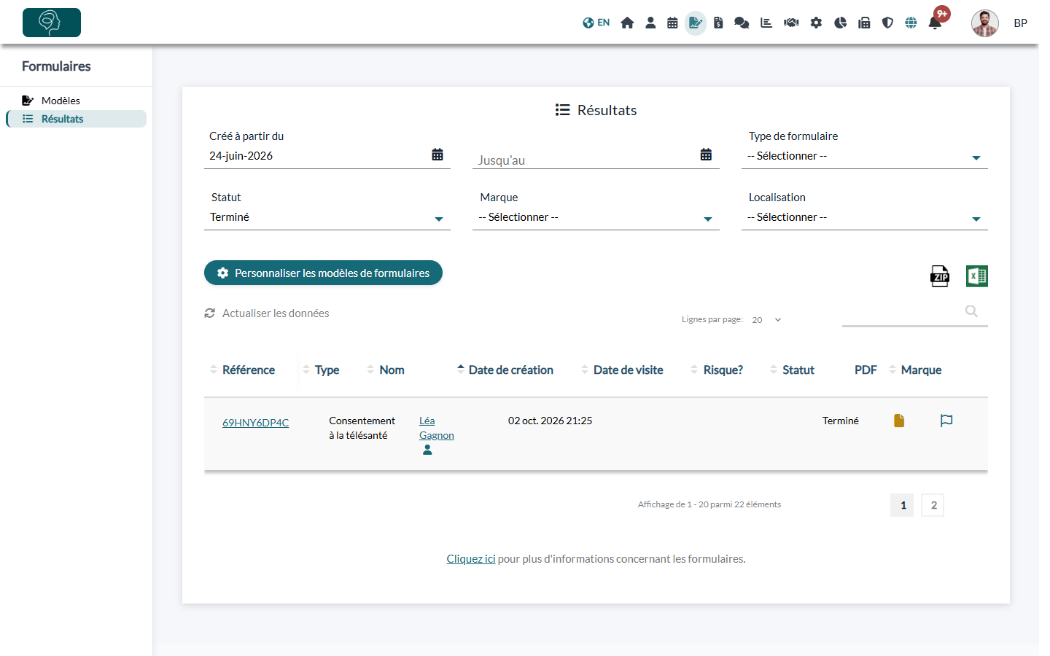Open the calendar icon in the top navigation
This screenshot has width=1050, height=656.
pos(672,23)
